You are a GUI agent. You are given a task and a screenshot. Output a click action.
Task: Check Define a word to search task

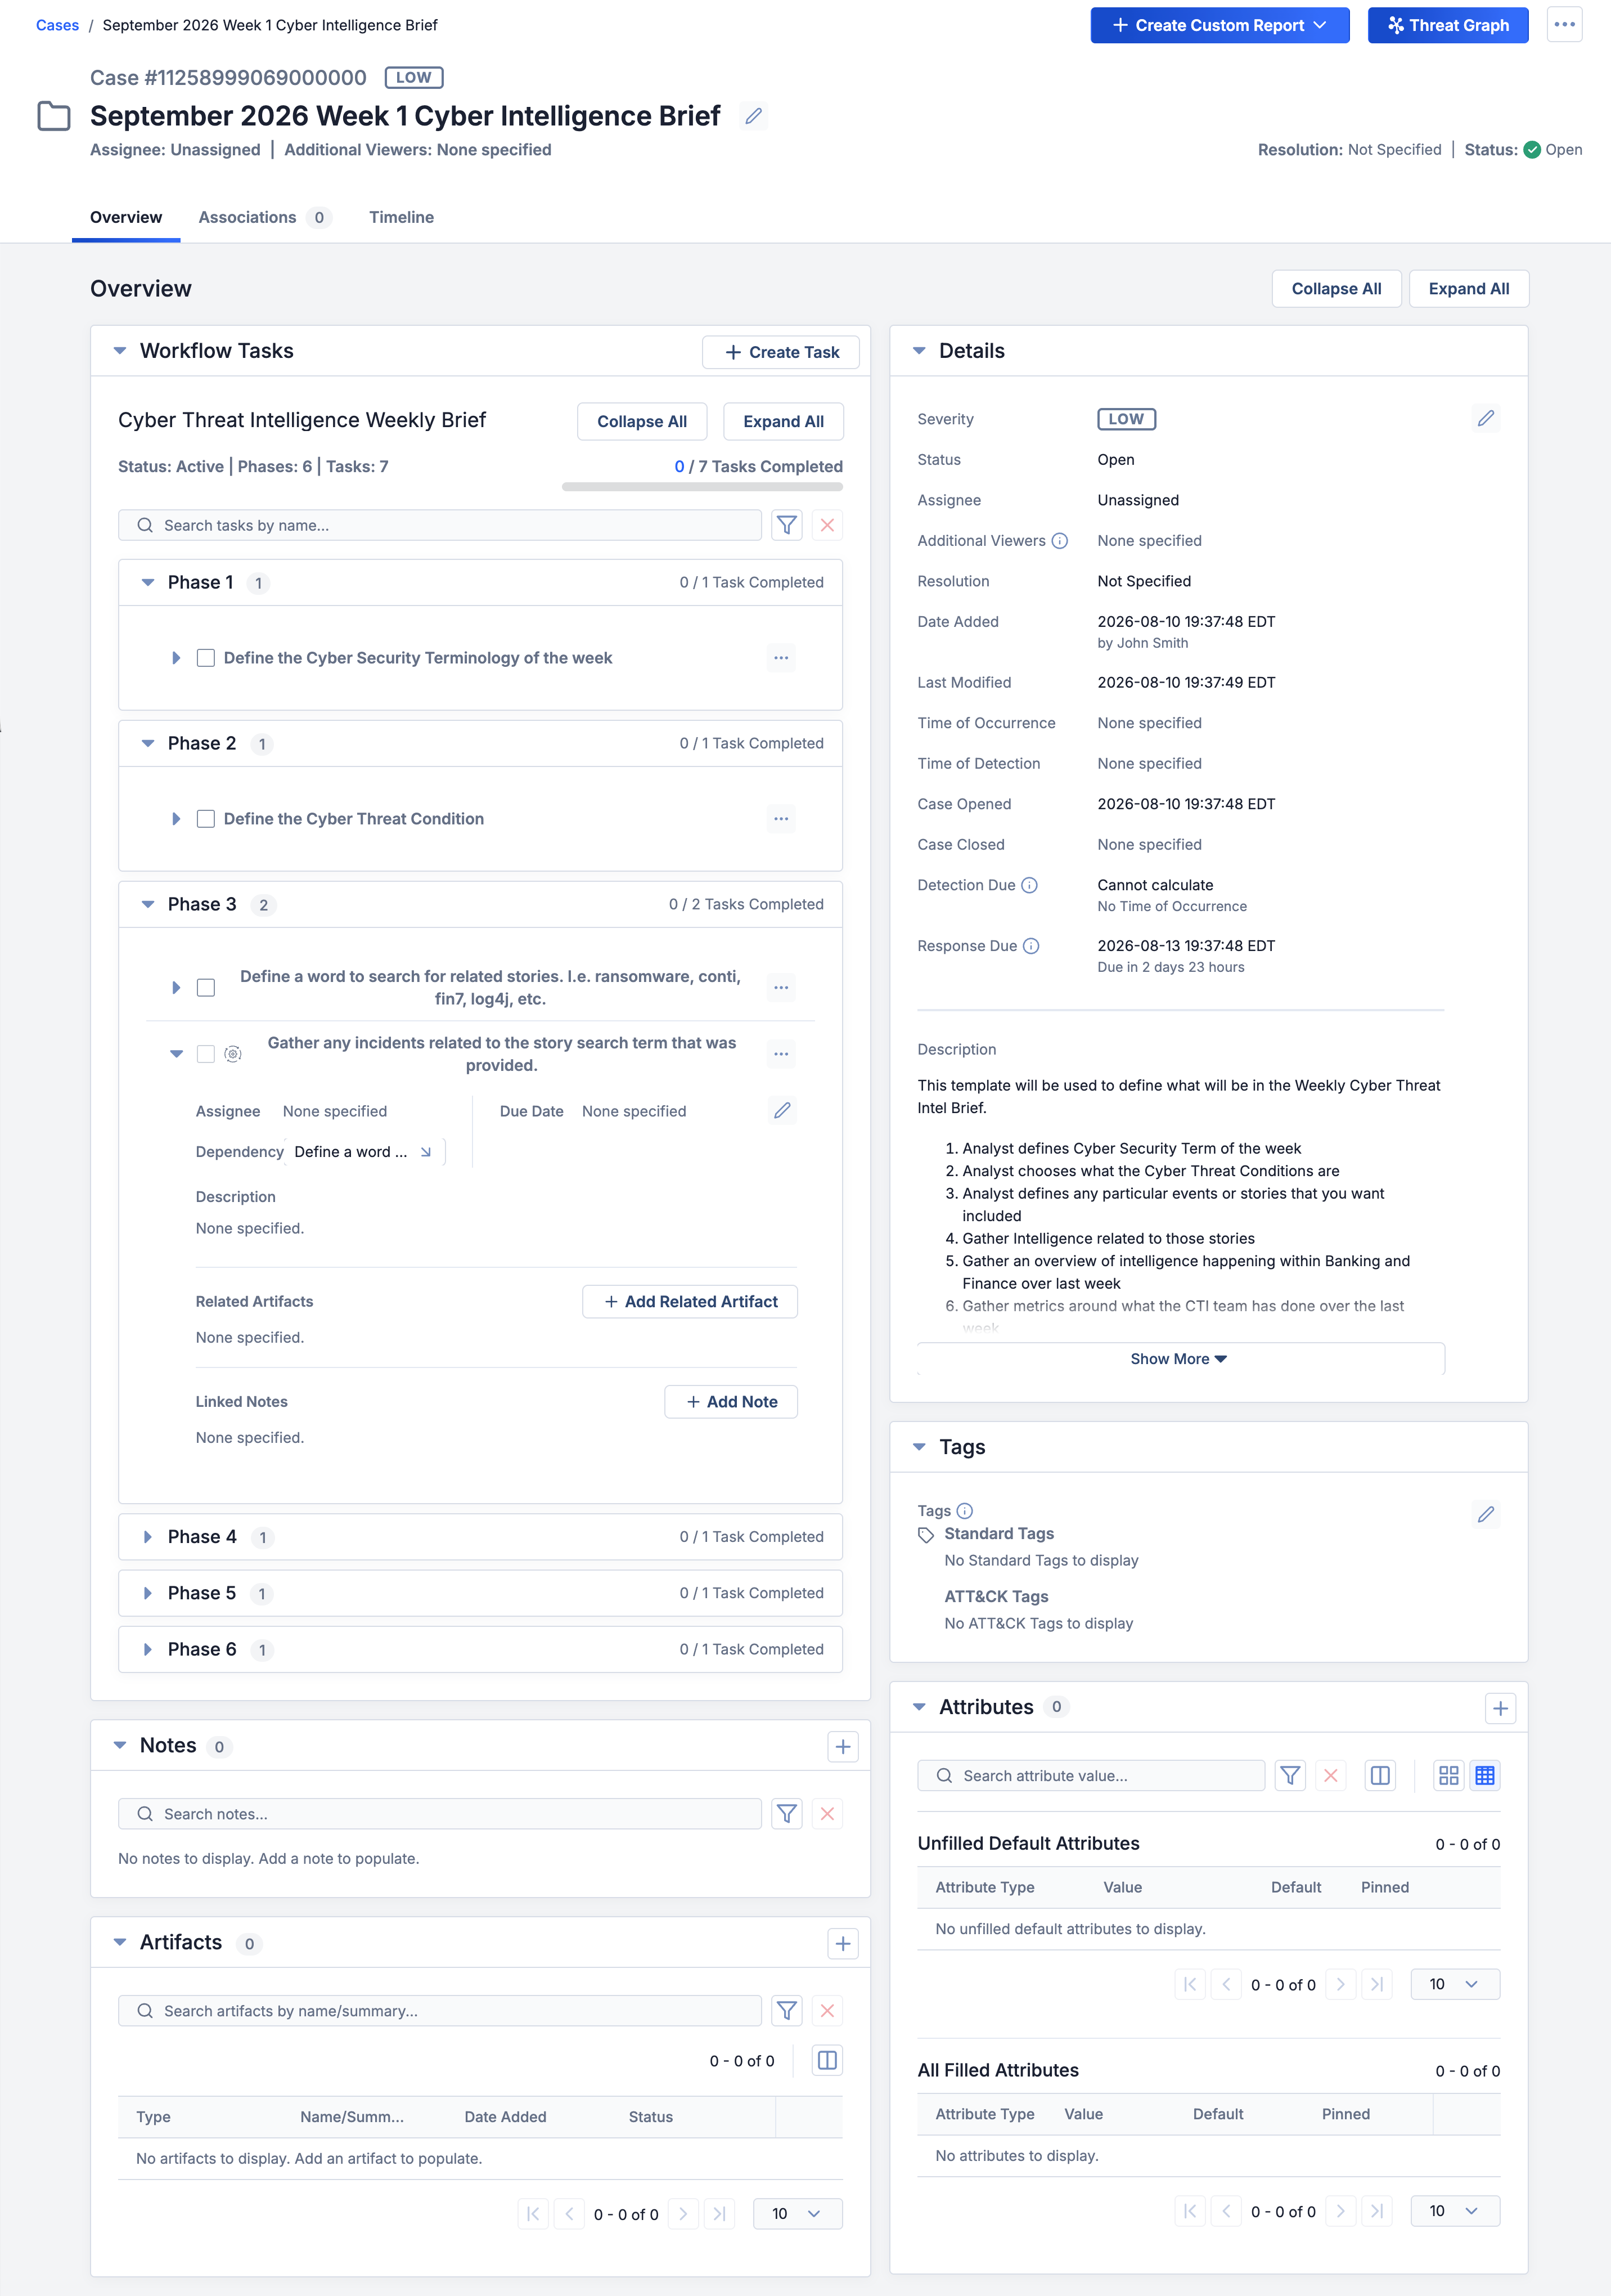[x=206, y=988]
